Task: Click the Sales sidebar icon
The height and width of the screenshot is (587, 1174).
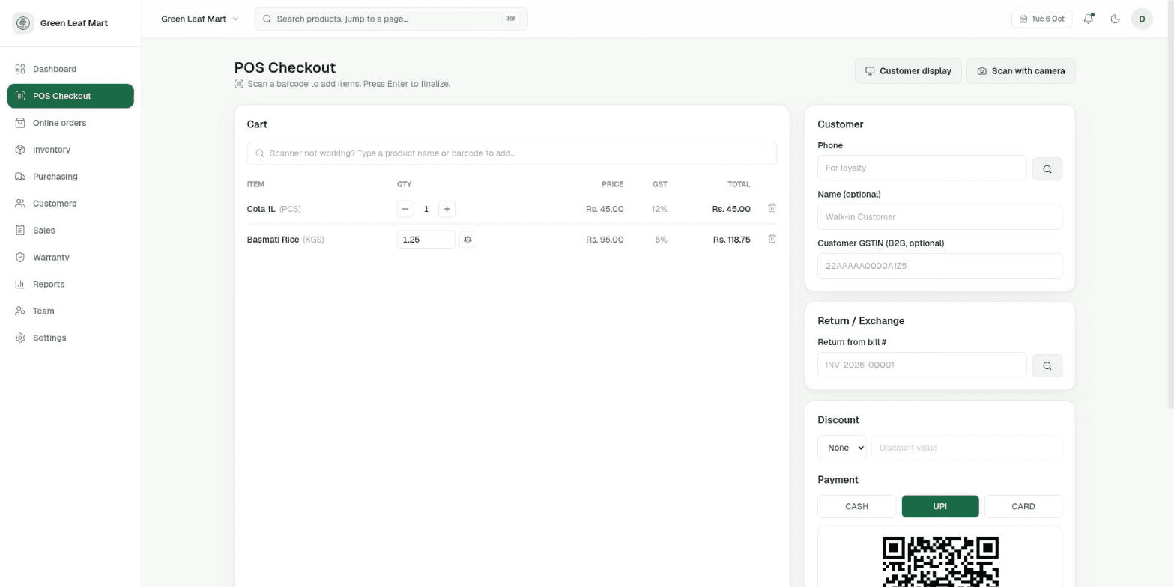Action: tap(20, 231)
